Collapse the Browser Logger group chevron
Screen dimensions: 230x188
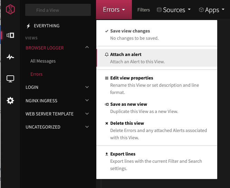pyautogui.click(x=87, y=47)
